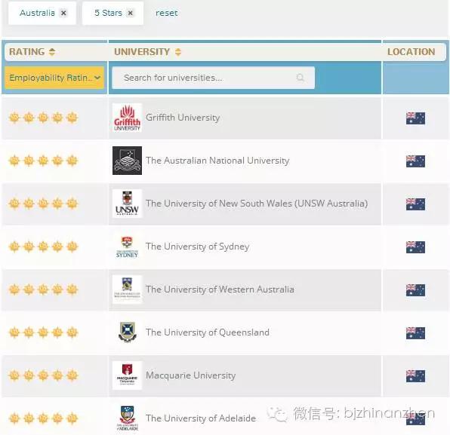Click the LOCATION column header
Image resolution: width=450 pixels, height=435 pixels.
(411, 52)
